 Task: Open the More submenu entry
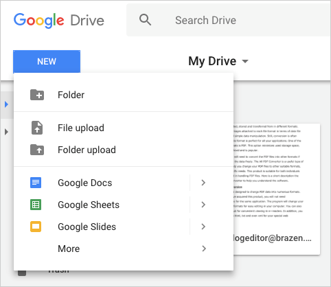tap(124, 249)
